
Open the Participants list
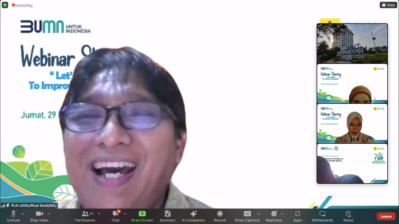point(85,216)
